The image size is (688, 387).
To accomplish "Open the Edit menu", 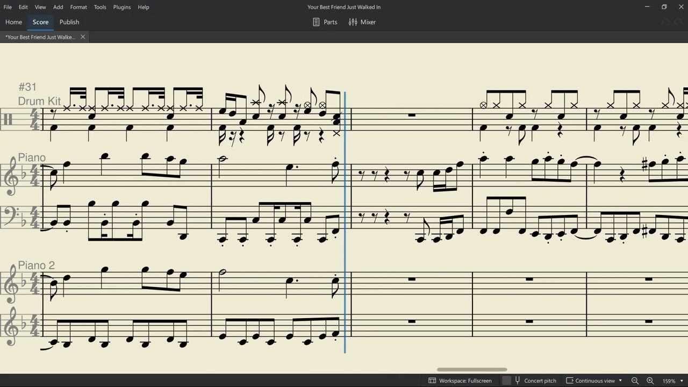I will [x=23, y=7].
